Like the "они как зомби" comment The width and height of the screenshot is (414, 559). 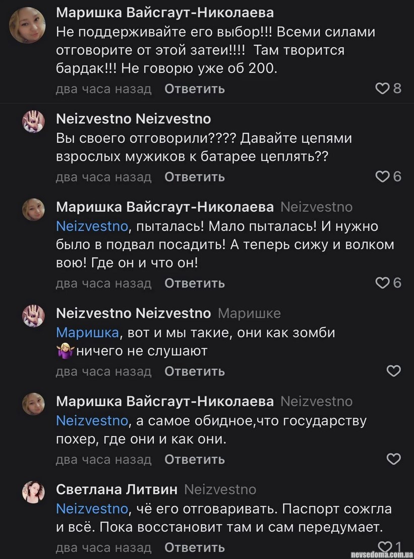tap(393, 371)
